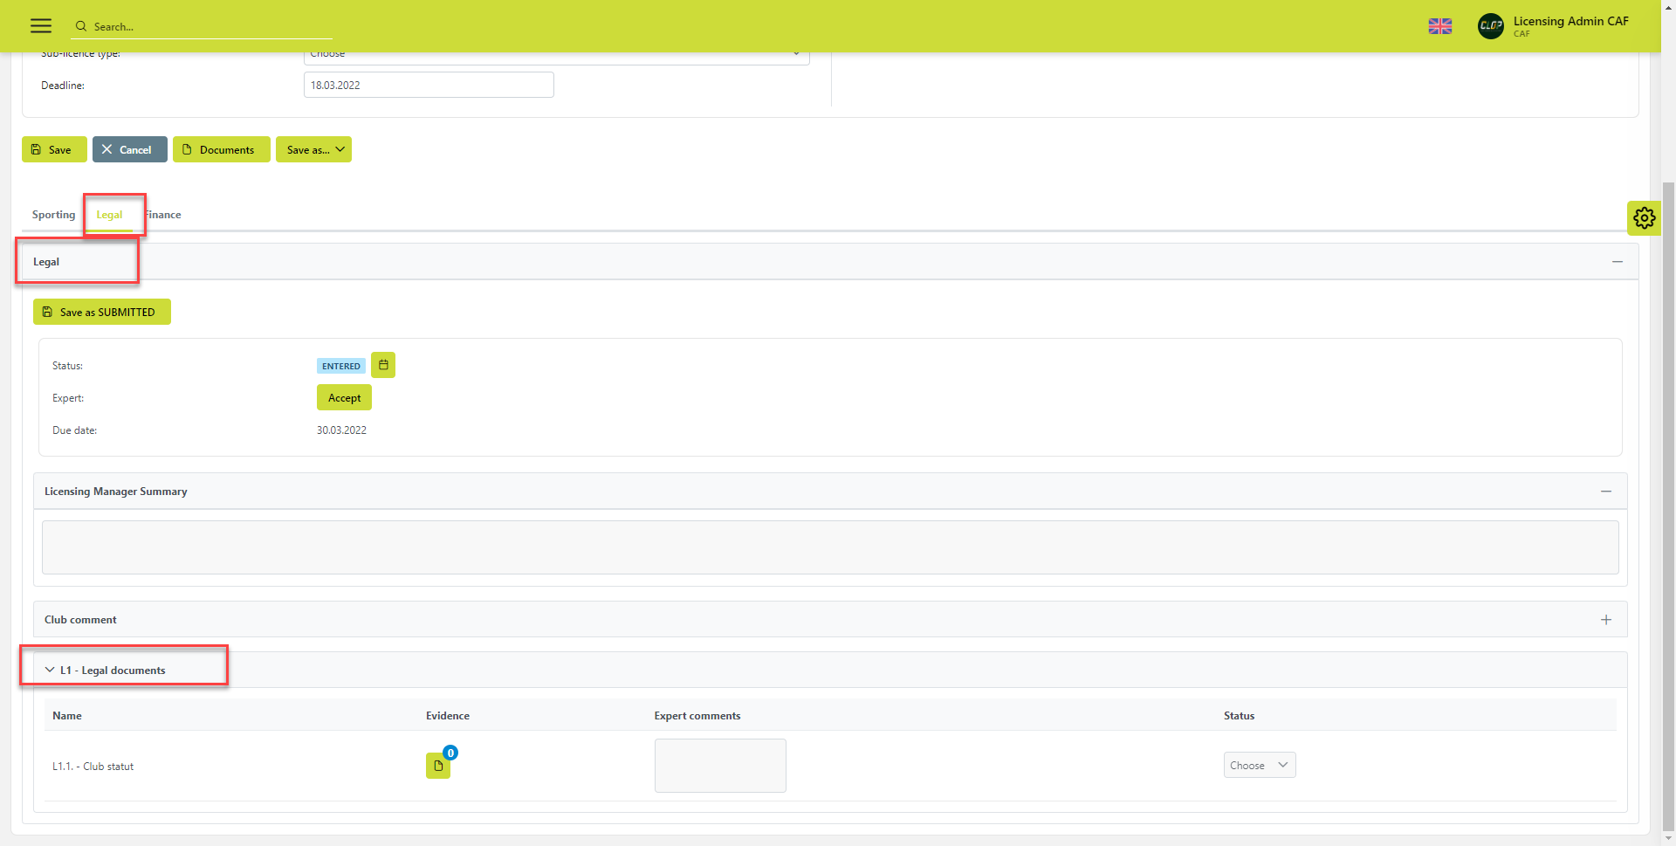Click the calendar icon beside ENTERED status

[x=383, y=365]
